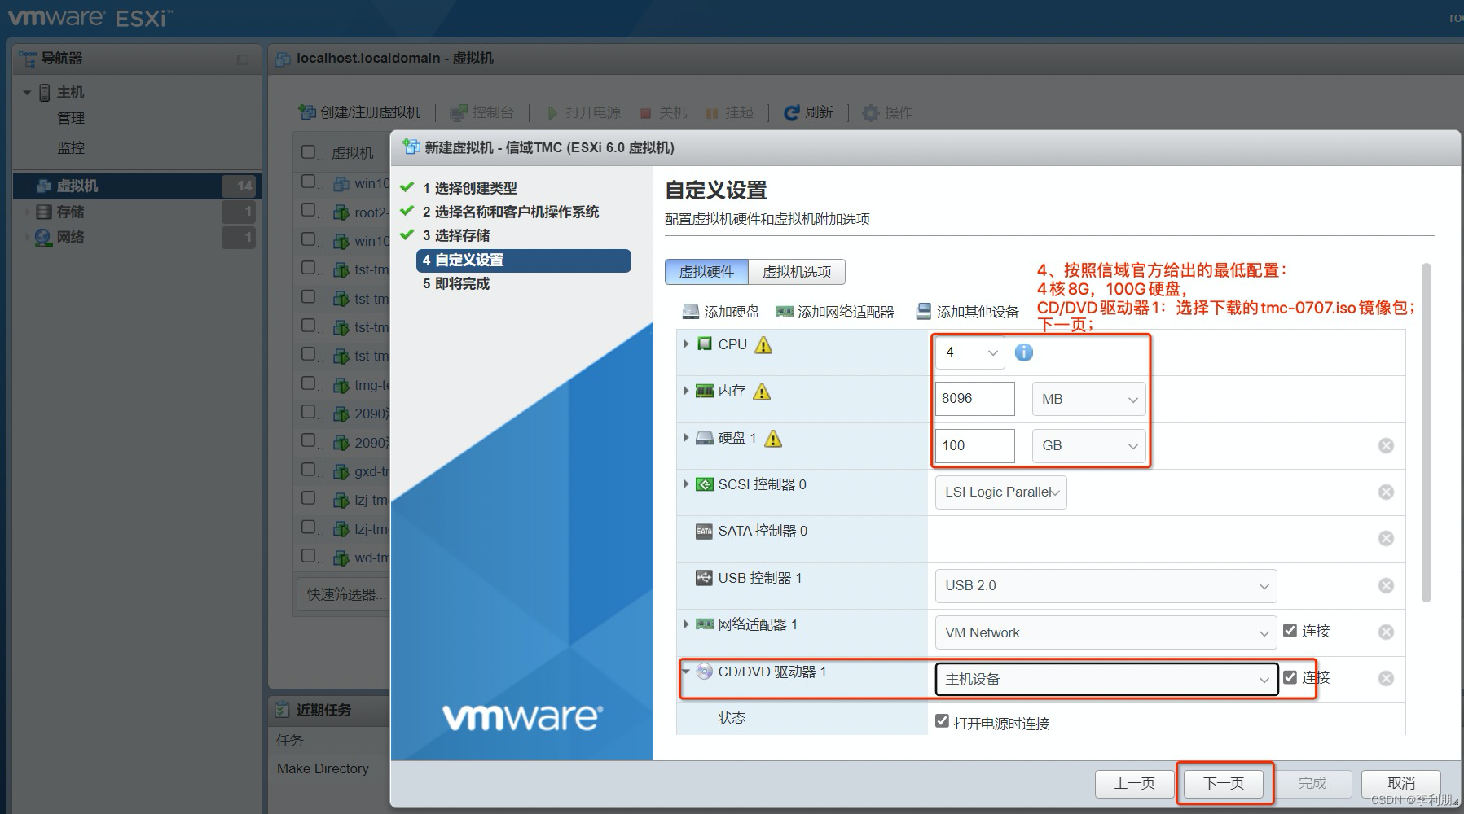Click the CPU warning triangle icon
This screenshot has width=1464, height=814.
[763, 345]
